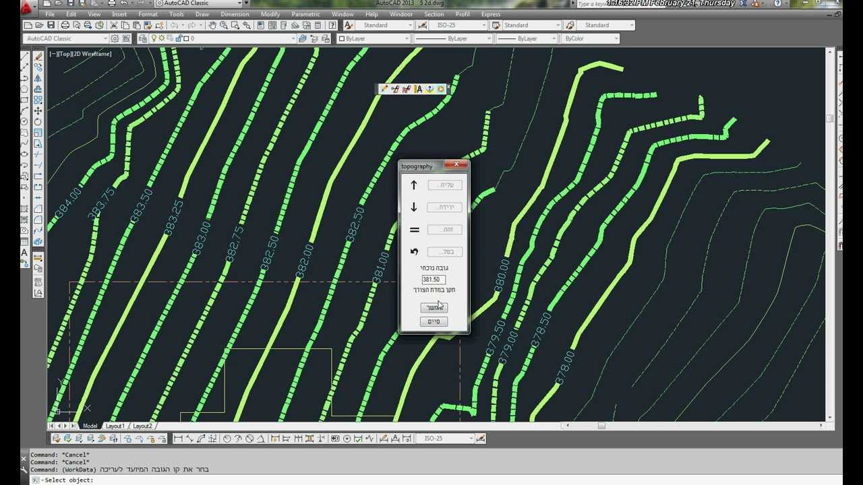Click the bottom finish button in topography dialog
The width and height of the screenshot is (863, 485).
click(434, 322)
